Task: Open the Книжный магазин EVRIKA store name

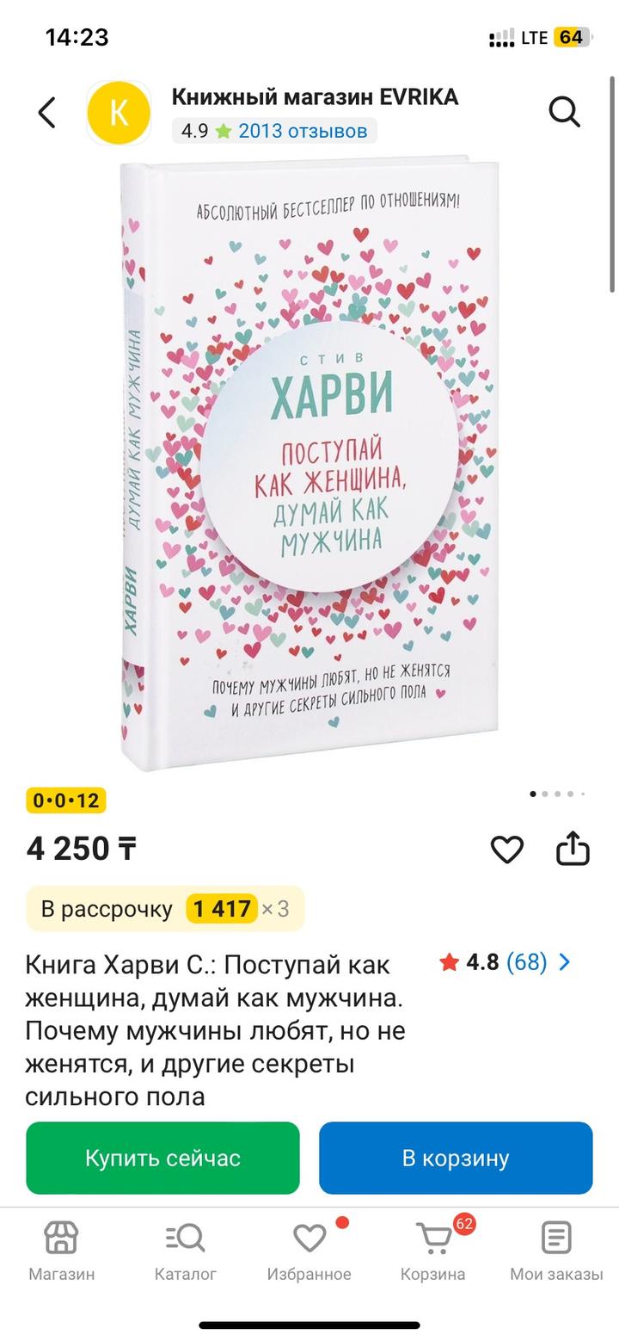Action: tap(315, 97)
